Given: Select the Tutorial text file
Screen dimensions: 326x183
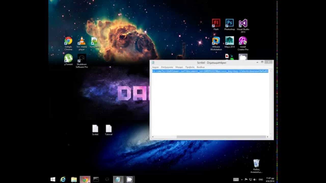Looking at the screenshot, I should click(x=108, y=129).
